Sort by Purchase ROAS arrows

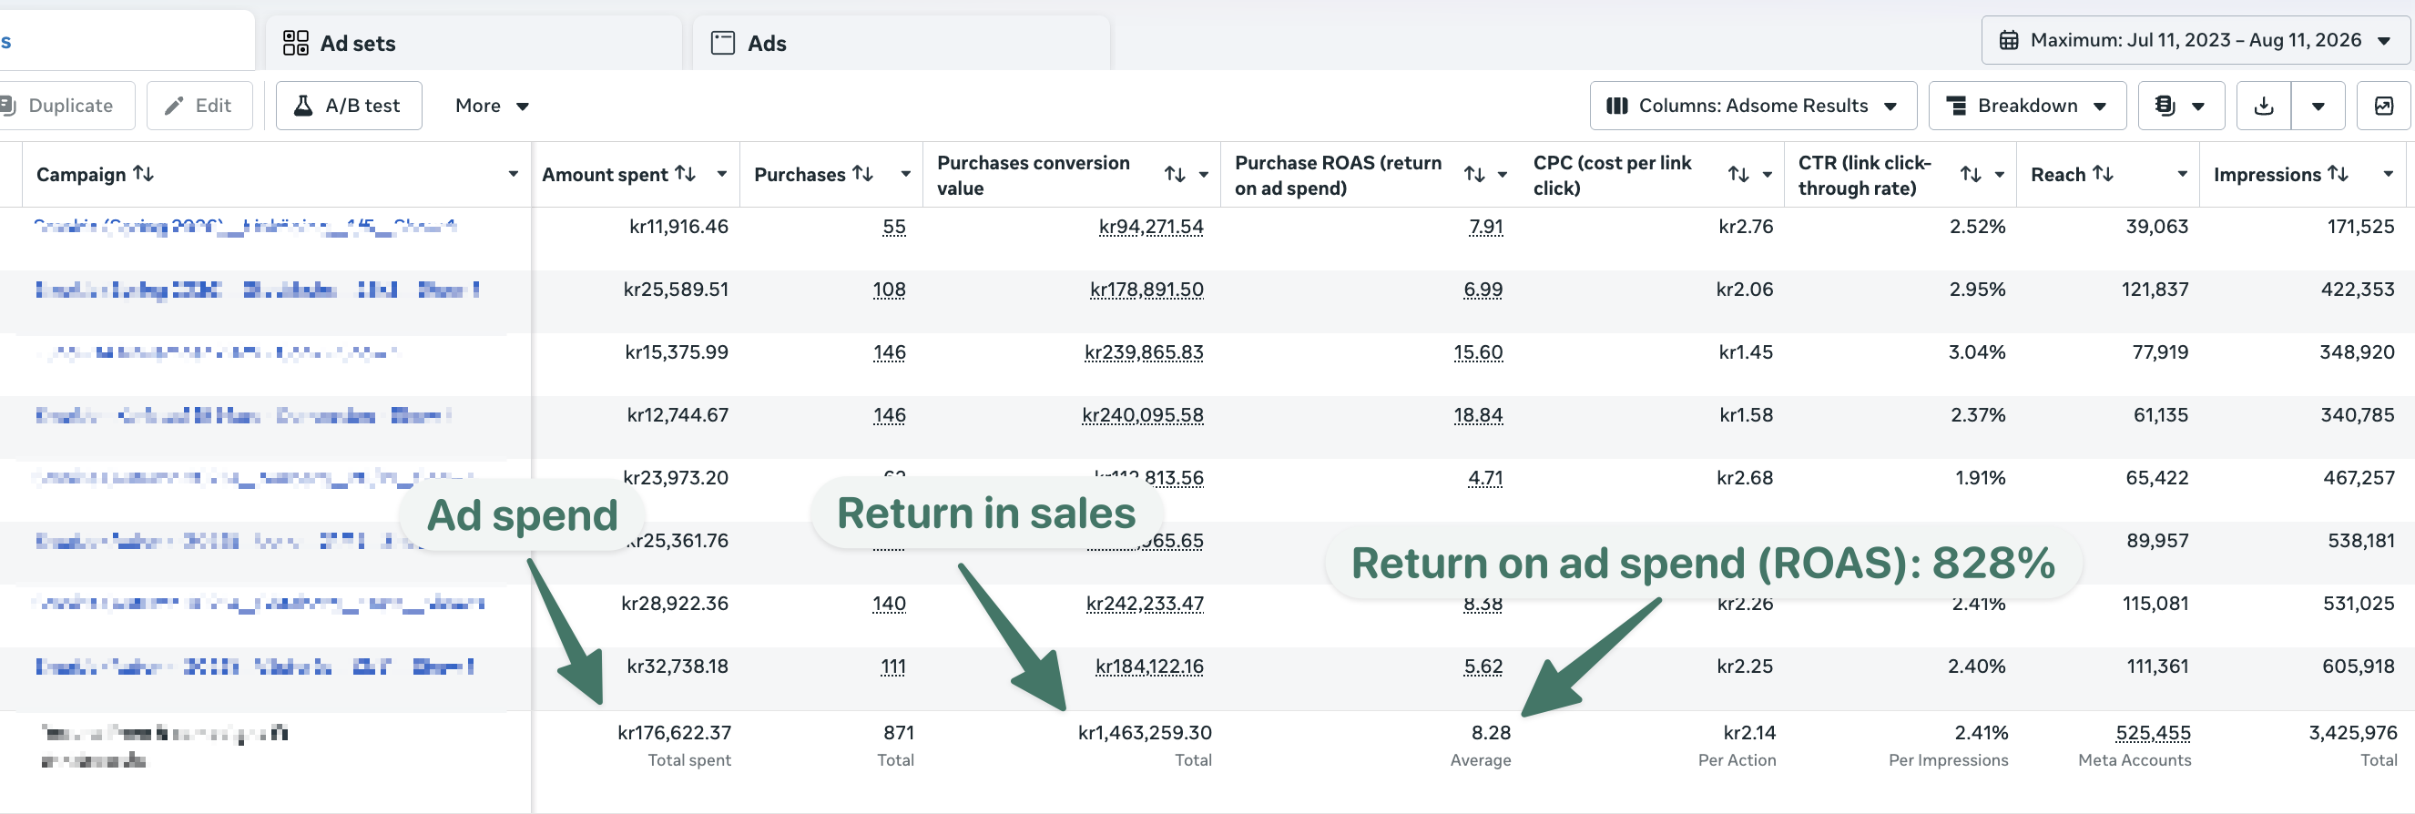click(1474, 175)
